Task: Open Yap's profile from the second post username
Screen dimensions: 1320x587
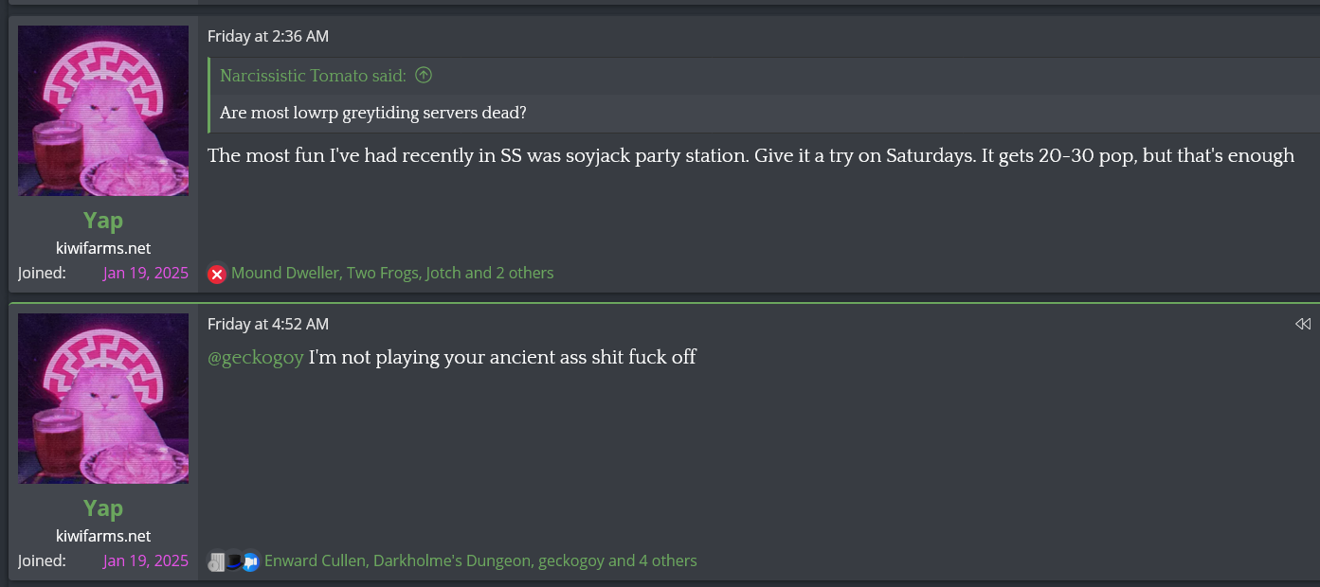Action: pyautogui.click(x=103, y=508)
